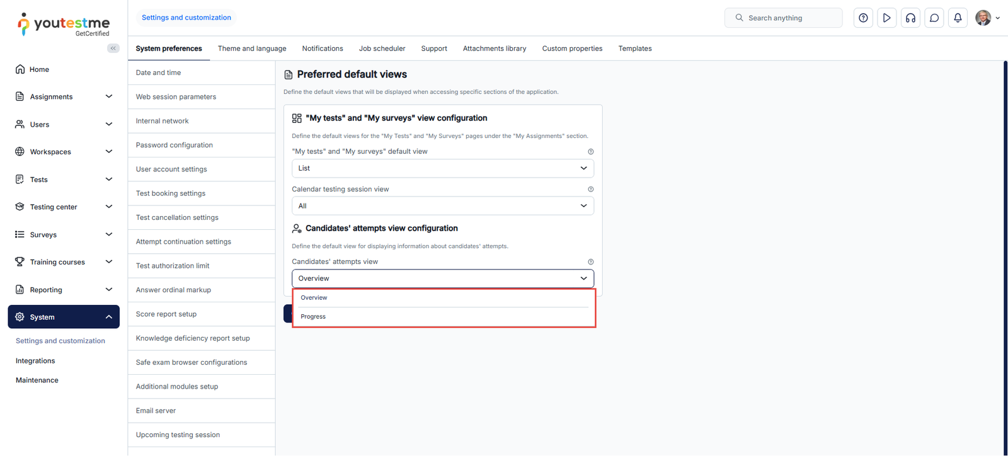Viewport: 1008px width, 456px height.
Task: Open the help question mark icon
Action: pyautogui.click(x=863, y=18)
